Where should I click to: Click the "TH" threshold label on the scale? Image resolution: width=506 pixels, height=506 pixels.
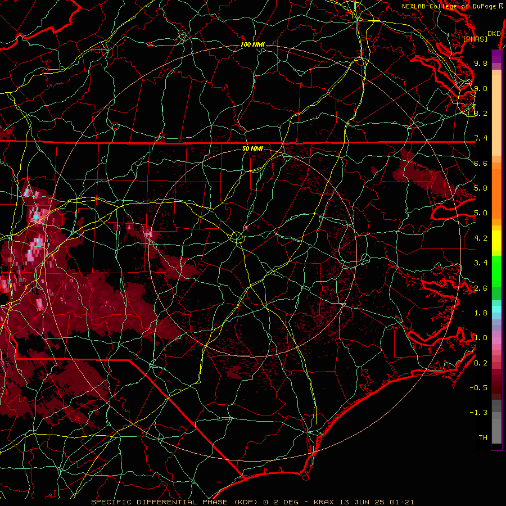(483, 438)
